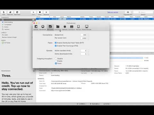Sort torrents by the Status column
This screenshot has width=154, height=115.
pyautogui.click(x=69, y=17)
